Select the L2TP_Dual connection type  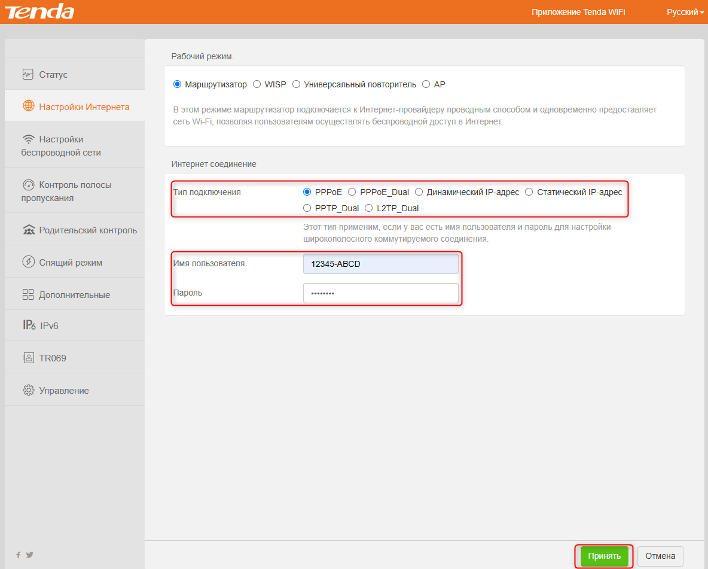(x=369, y=208)
